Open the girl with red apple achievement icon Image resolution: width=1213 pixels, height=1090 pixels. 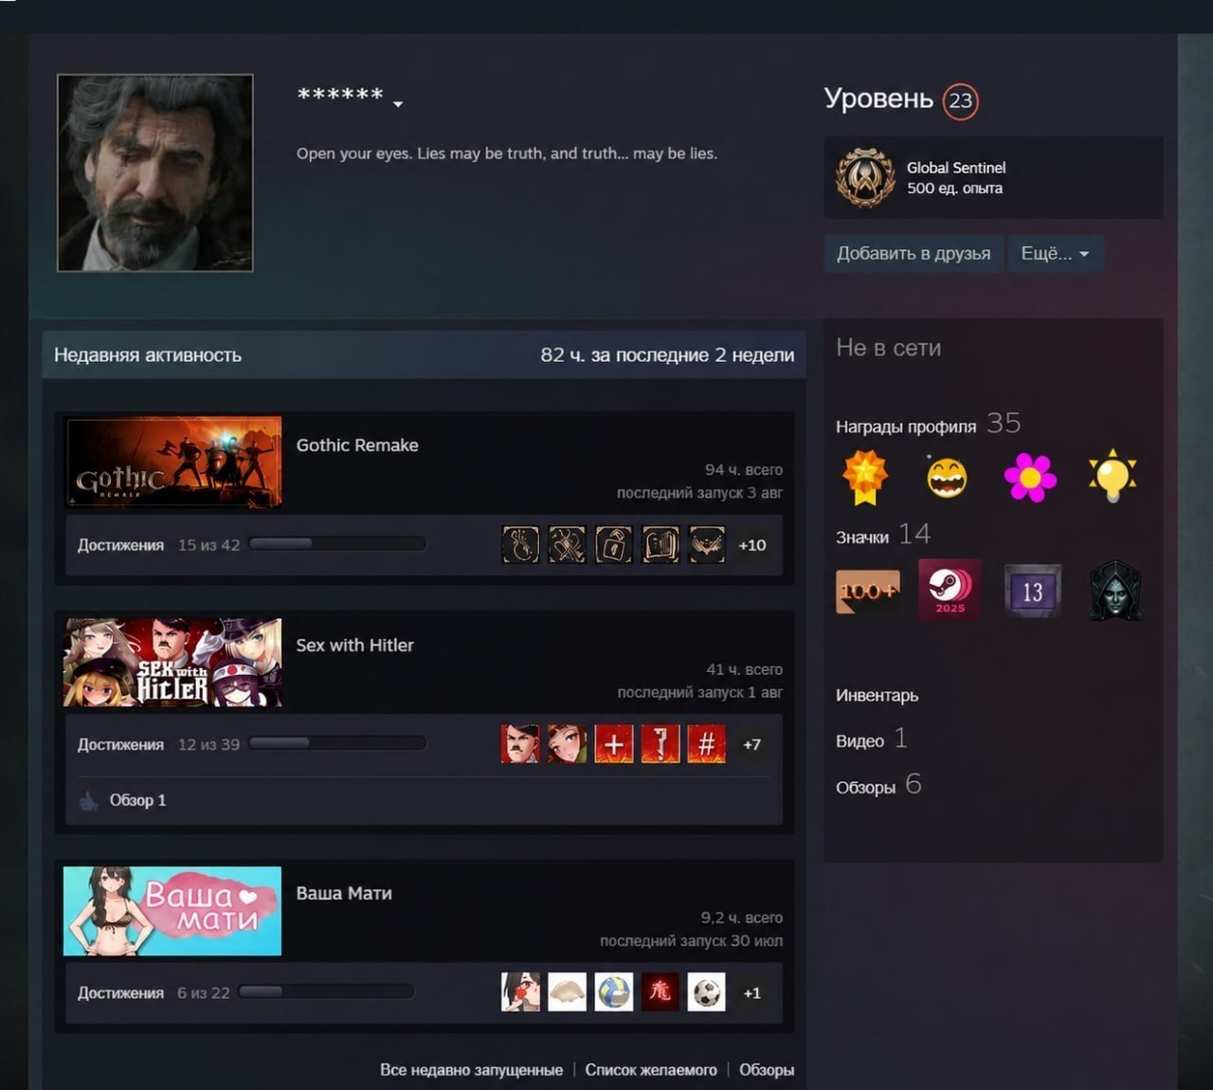pyautogui.click(x=519, y=992)
